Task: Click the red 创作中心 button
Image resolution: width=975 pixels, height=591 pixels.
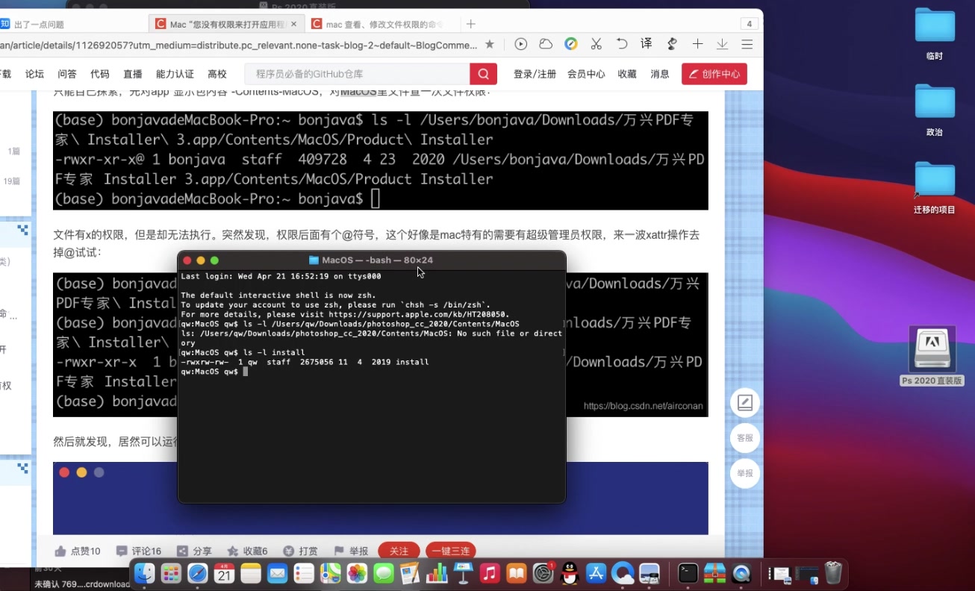Action: coord(714,74)
